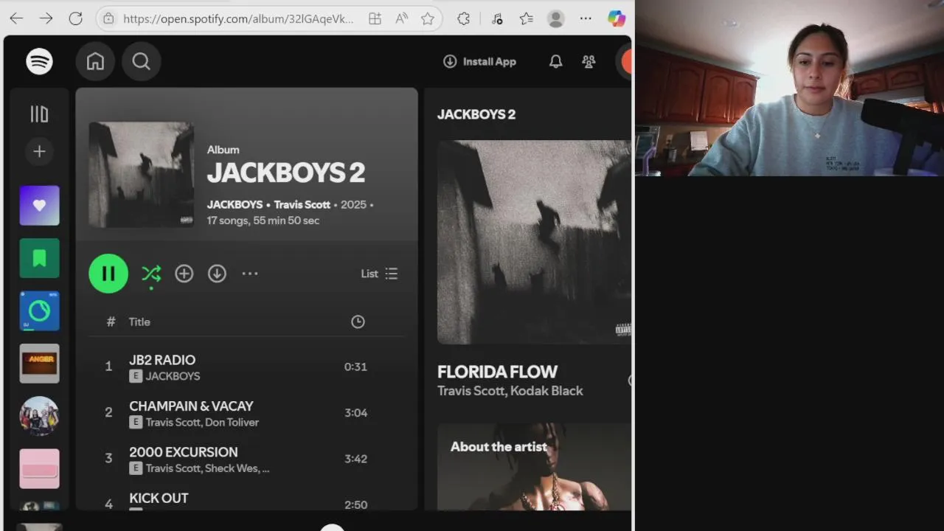Screen dimensions: 944x531
Task: Open JACKBOYS artist link in album header
Action: tap(235, 204)
